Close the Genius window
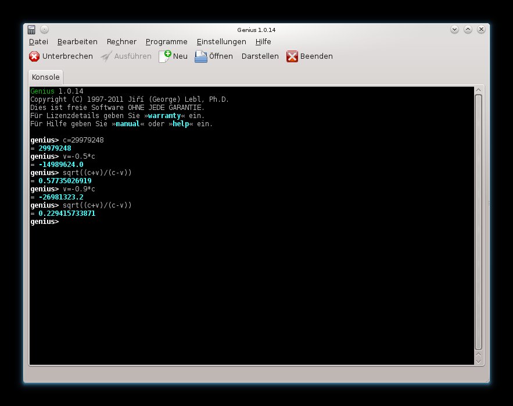Image resolution: width=513 pixels, height=406 pixels. [481, 30]
